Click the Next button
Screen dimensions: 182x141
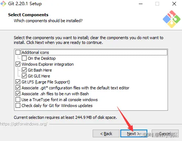click(x=134, y=133)
